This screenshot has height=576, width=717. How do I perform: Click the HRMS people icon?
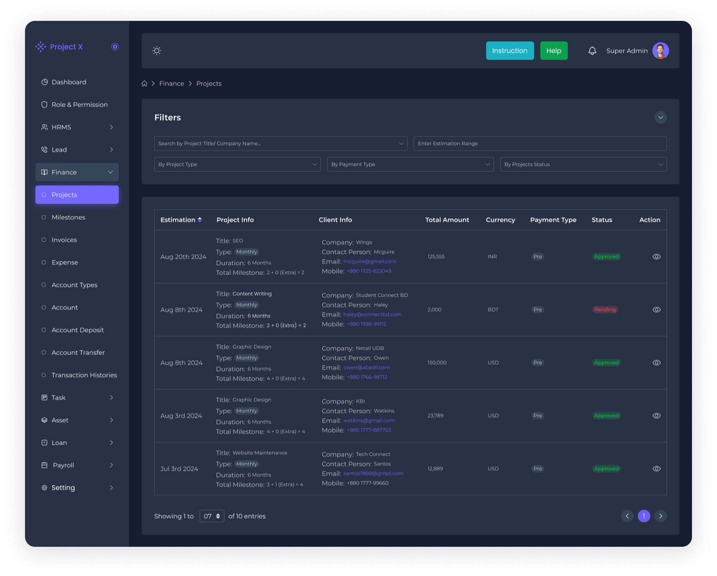[x=45, y=127]
